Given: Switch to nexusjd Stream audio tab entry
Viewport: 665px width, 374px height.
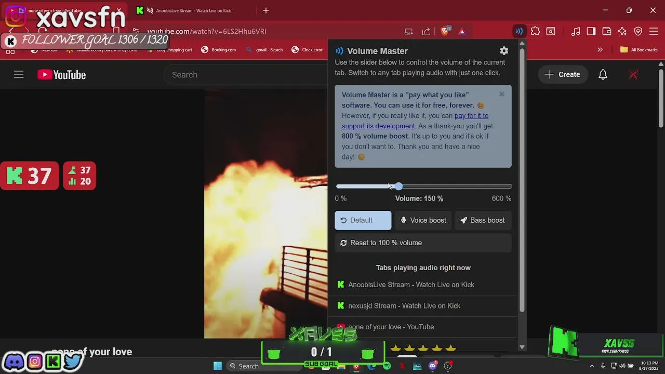Looking at the screenshot, I should 423,306.
